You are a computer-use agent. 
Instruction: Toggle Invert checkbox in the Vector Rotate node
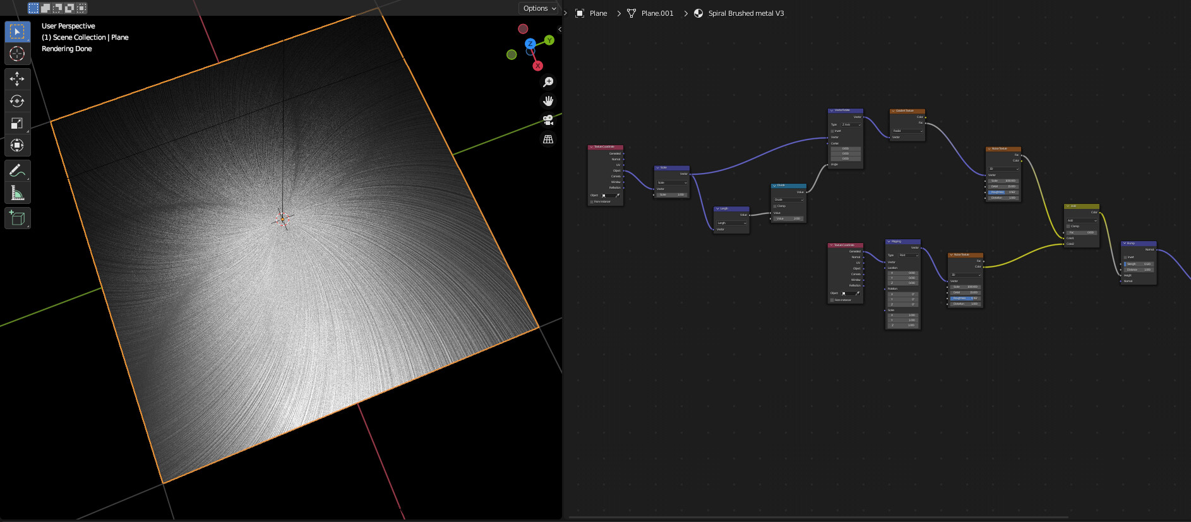(x=832, y=131)
